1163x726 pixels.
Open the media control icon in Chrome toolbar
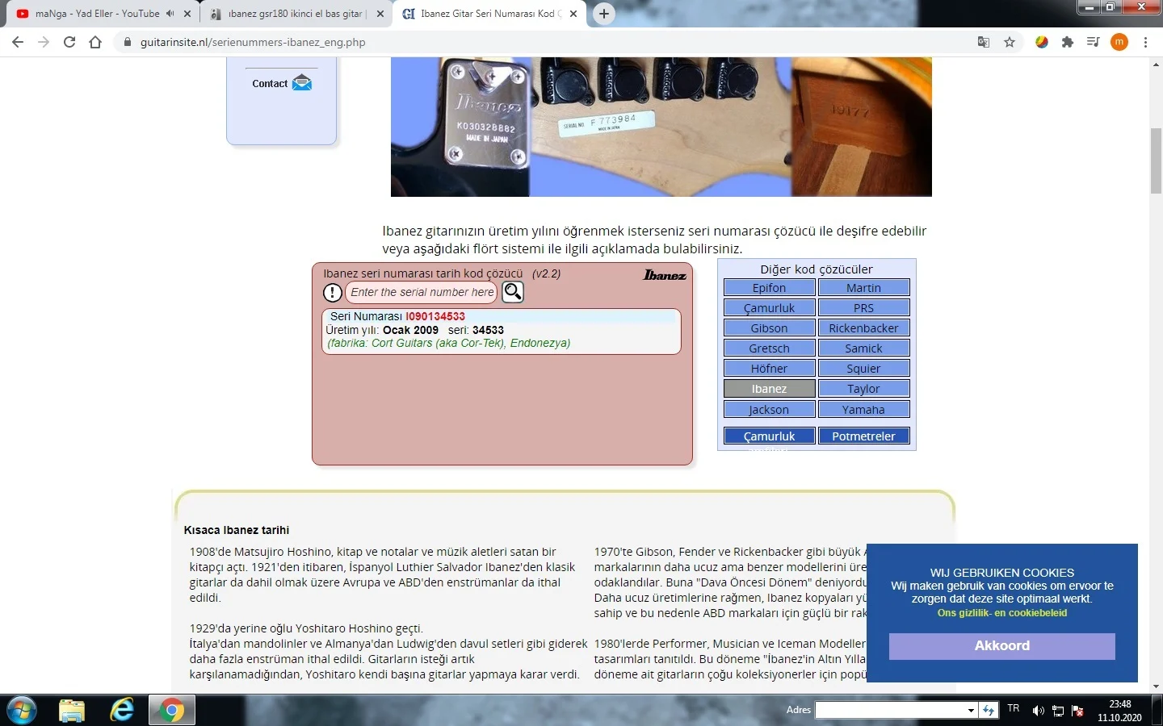(1094, 42)
